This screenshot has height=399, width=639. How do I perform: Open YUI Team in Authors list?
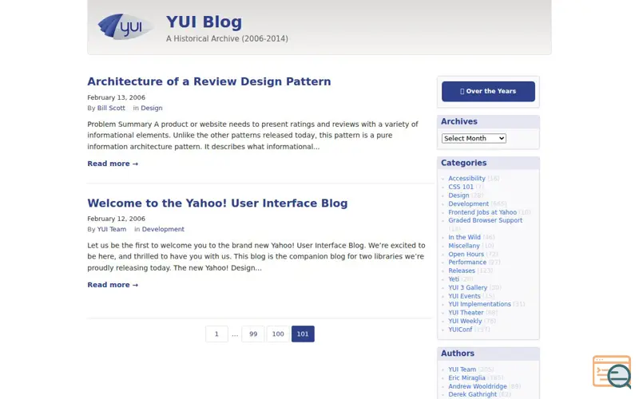[462, 369]
